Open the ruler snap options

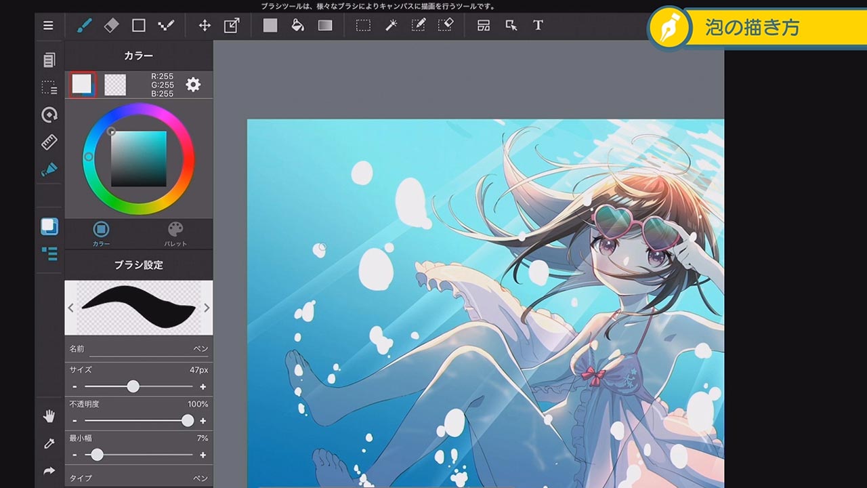(x=49, y=142)
